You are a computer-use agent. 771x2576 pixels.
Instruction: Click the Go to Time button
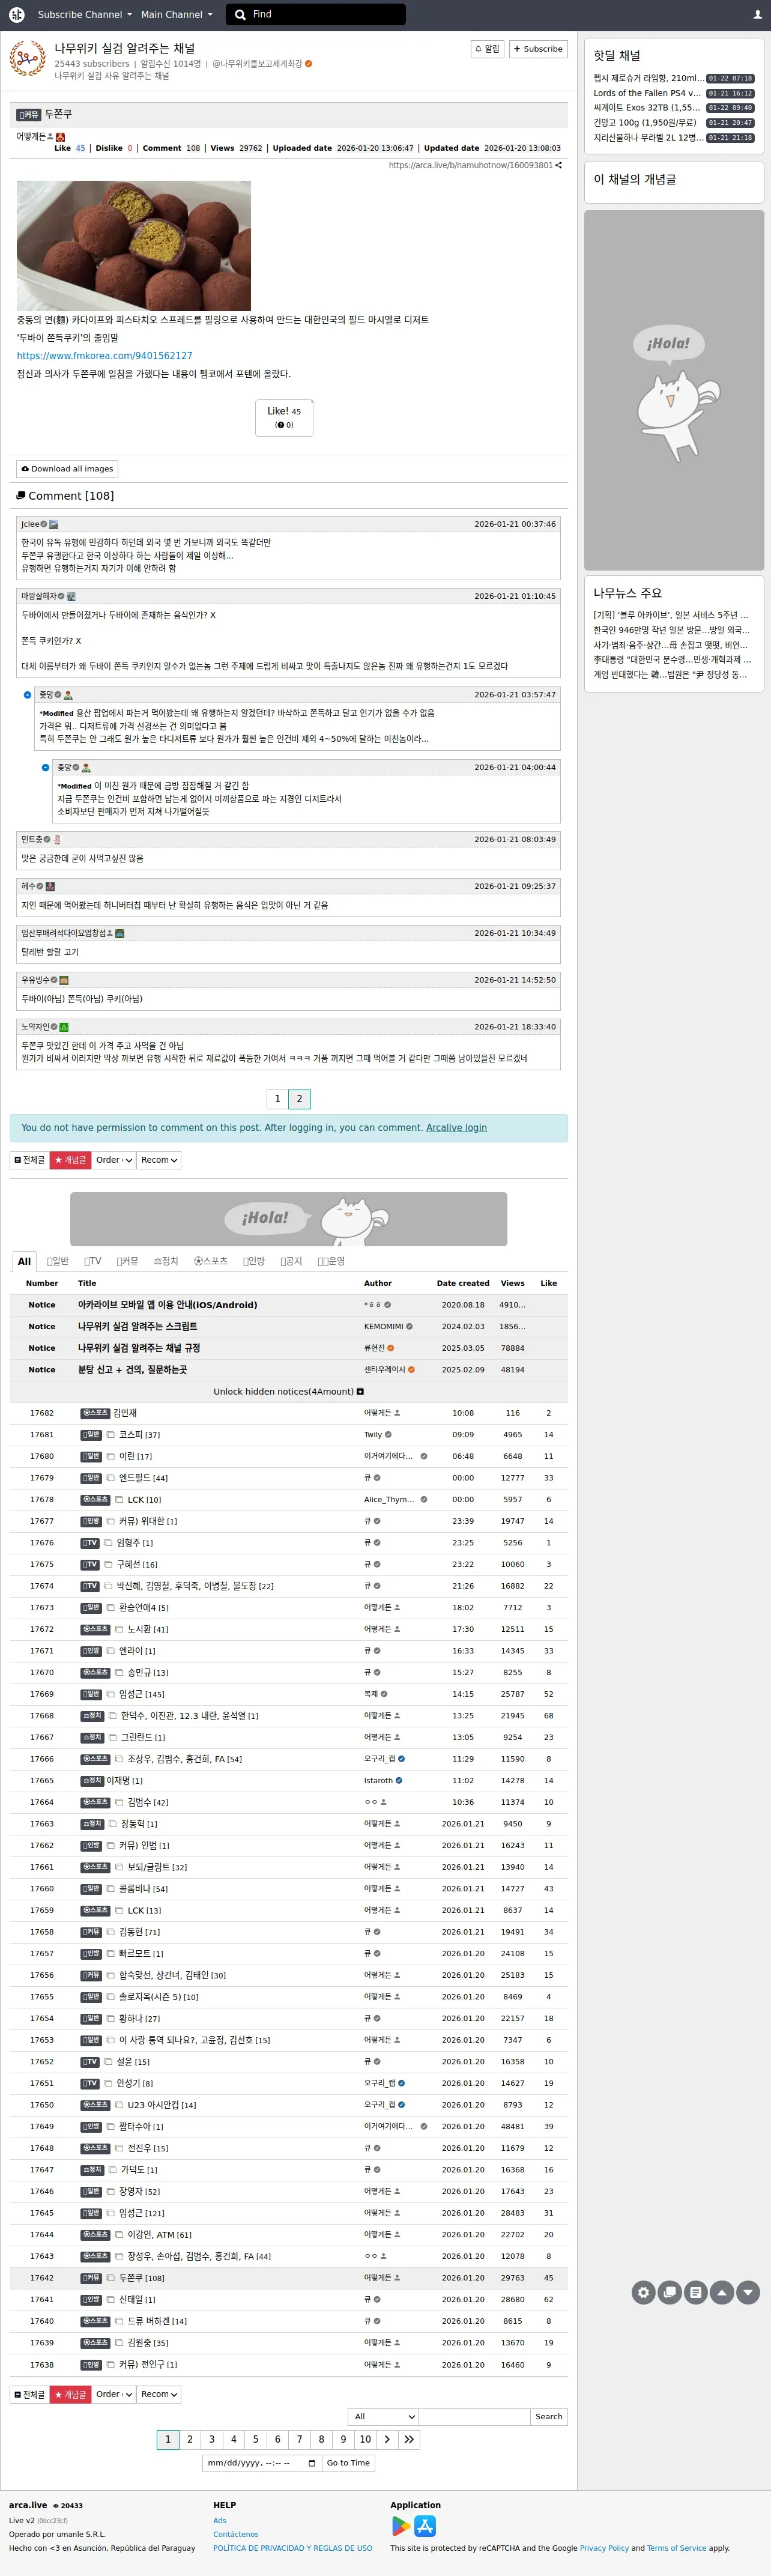(x=348, y=2463)
